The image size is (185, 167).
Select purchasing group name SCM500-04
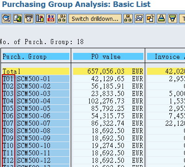(x=34, y=101)
